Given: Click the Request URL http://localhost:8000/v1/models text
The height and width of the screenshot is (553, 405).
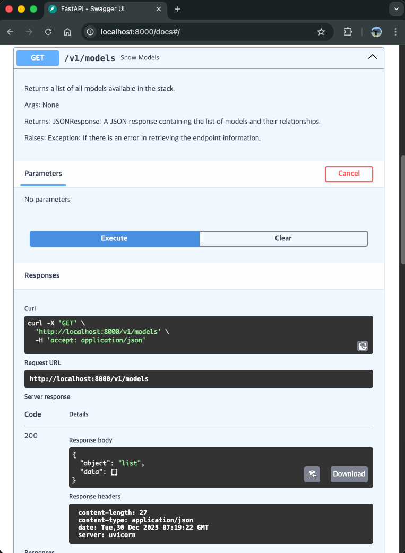Looking at the screenshot, I should 89,379.
